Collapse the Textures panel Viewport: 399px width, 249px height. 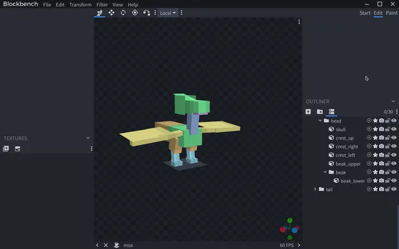tap(88, 138)
